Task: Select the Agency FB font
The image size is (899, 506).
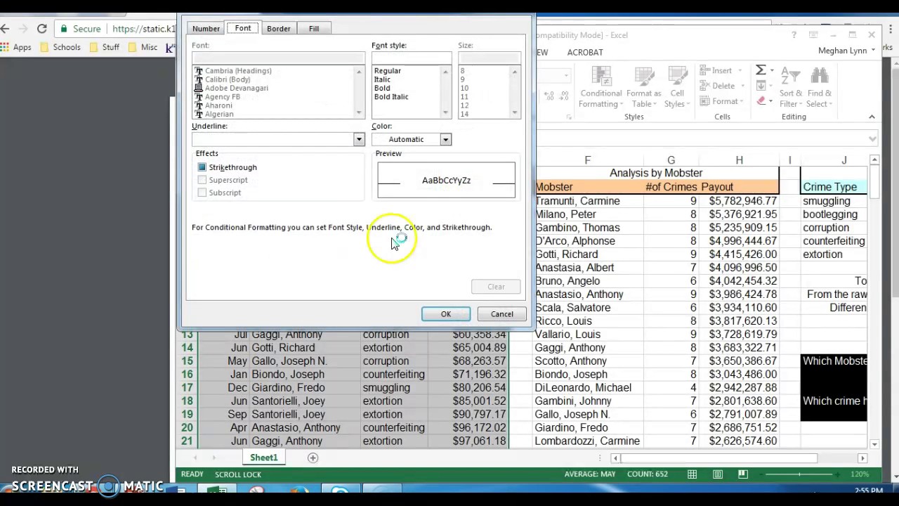Action: (x=223, y=97)
